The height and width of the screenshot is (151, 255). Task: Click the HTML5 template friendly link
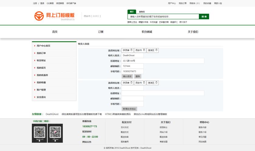click(118, 114)
